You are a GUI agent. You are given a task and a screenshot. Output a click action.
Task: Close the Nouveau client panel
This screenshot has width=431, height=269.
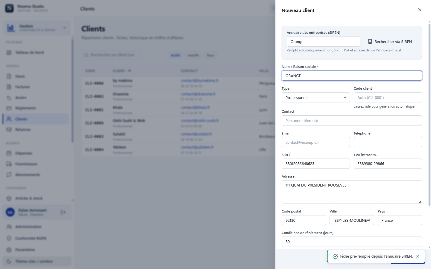pyautogui.click(x=420, y=10)
